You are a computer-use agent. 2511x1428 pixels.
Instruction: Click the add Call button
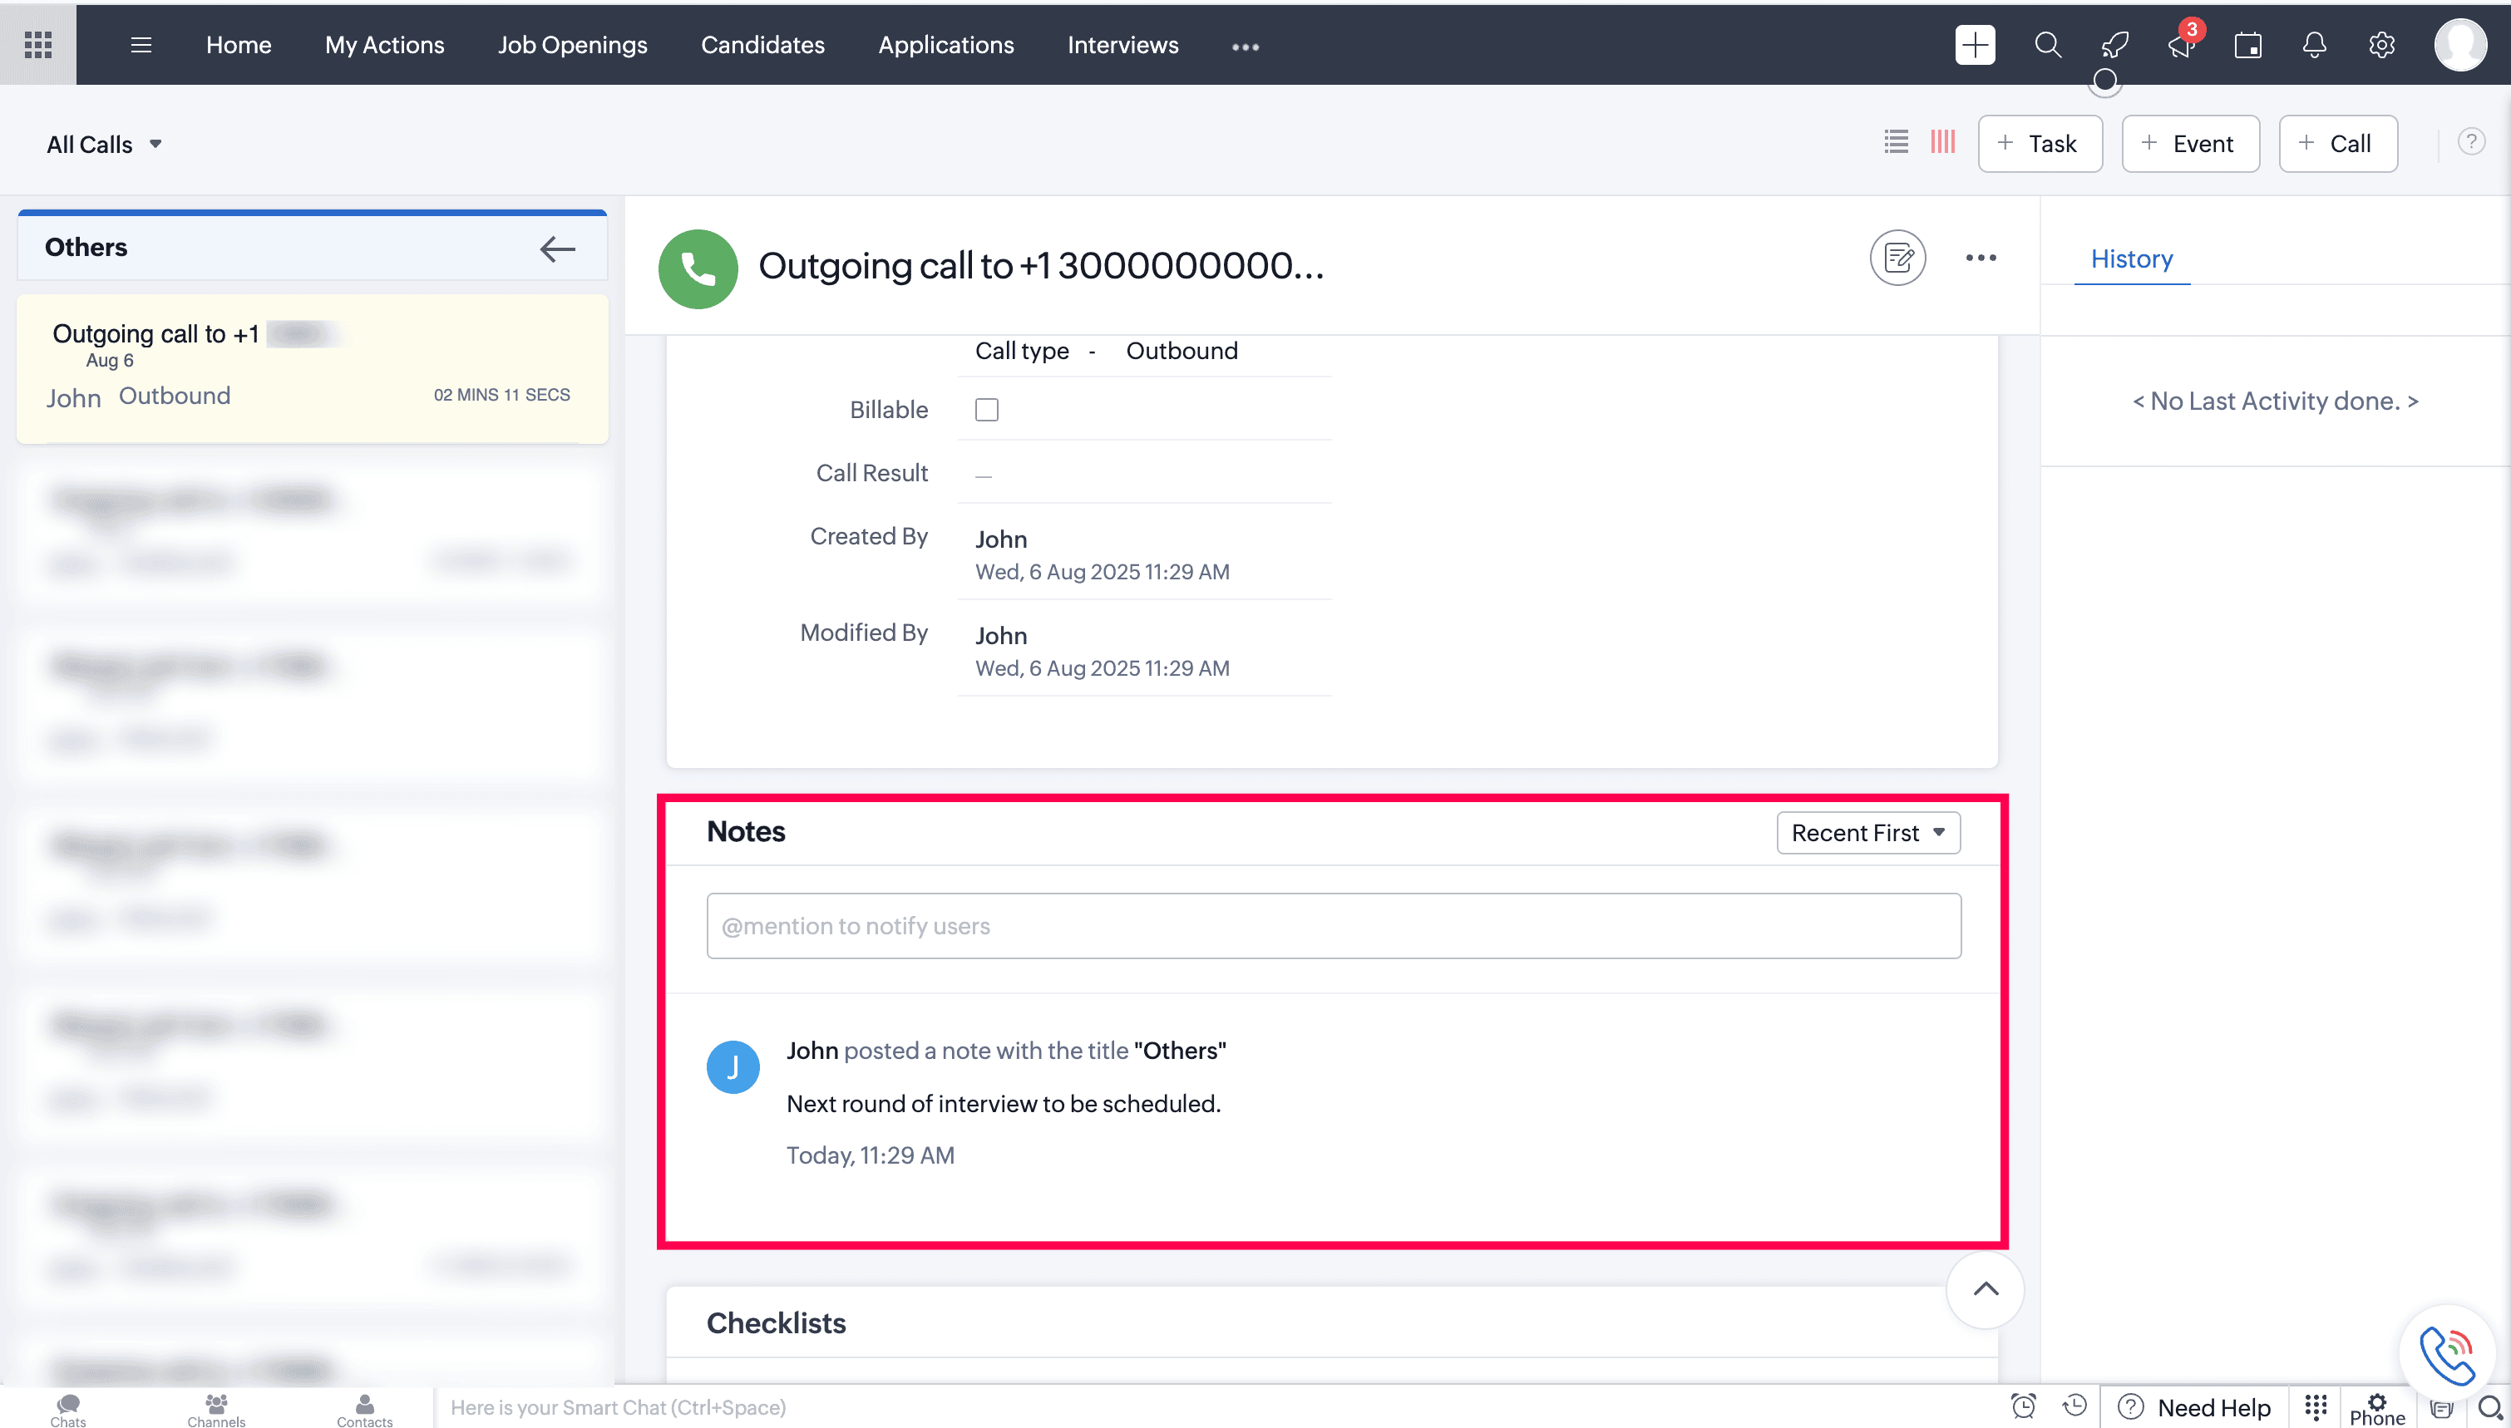[x=2337, y=144]
